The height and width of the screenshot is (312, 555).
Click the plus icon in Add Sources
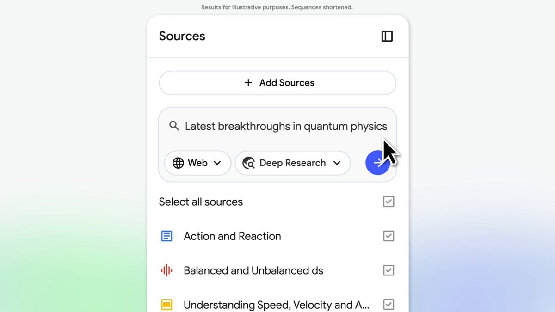click(x=248, y=83)
